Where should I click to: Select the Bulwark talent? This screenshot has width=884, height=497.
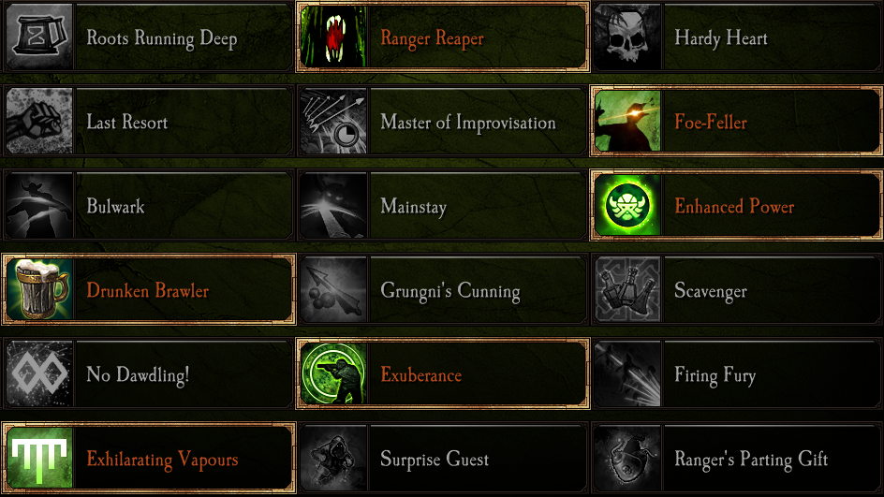[148, 205]
